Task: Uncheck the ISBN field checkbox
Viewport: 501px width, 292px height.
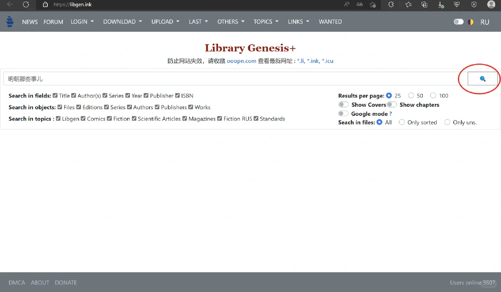Action: pos(177,96)
